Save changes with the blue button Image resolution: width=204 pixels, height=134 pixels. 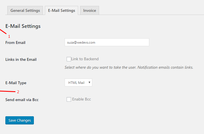click(19, 120)
